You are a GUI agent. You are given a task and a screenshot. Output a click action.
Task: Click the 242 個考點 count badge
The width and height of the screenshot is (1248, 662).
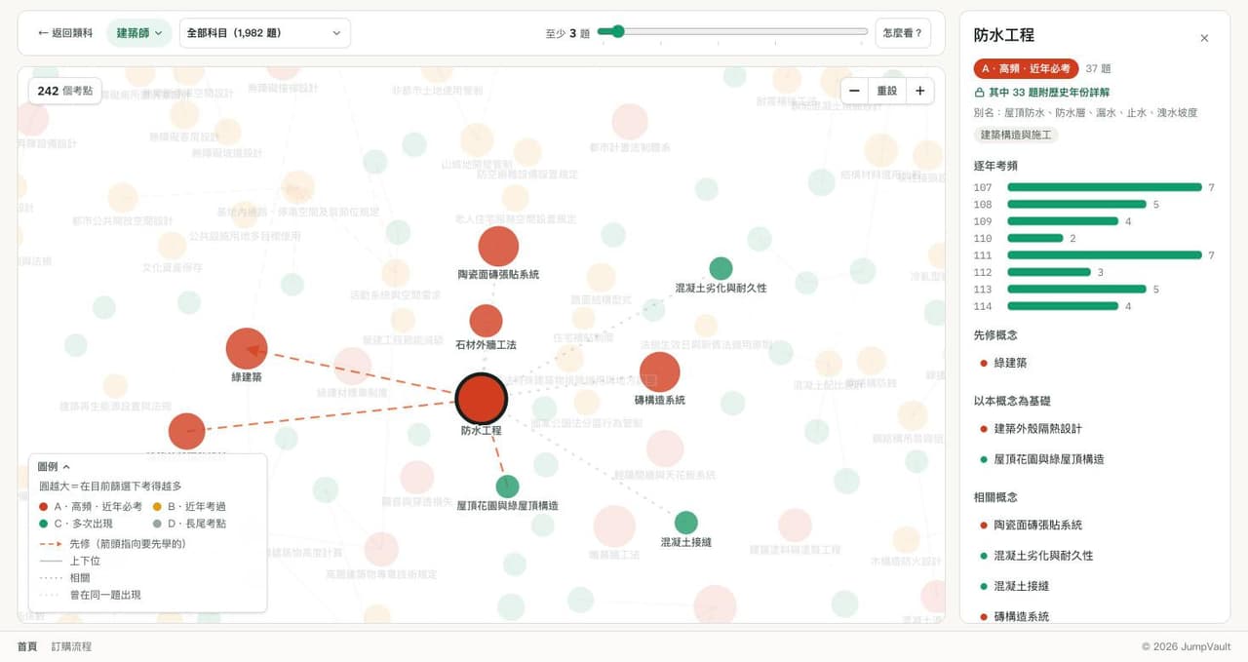(x=65, y=91)
